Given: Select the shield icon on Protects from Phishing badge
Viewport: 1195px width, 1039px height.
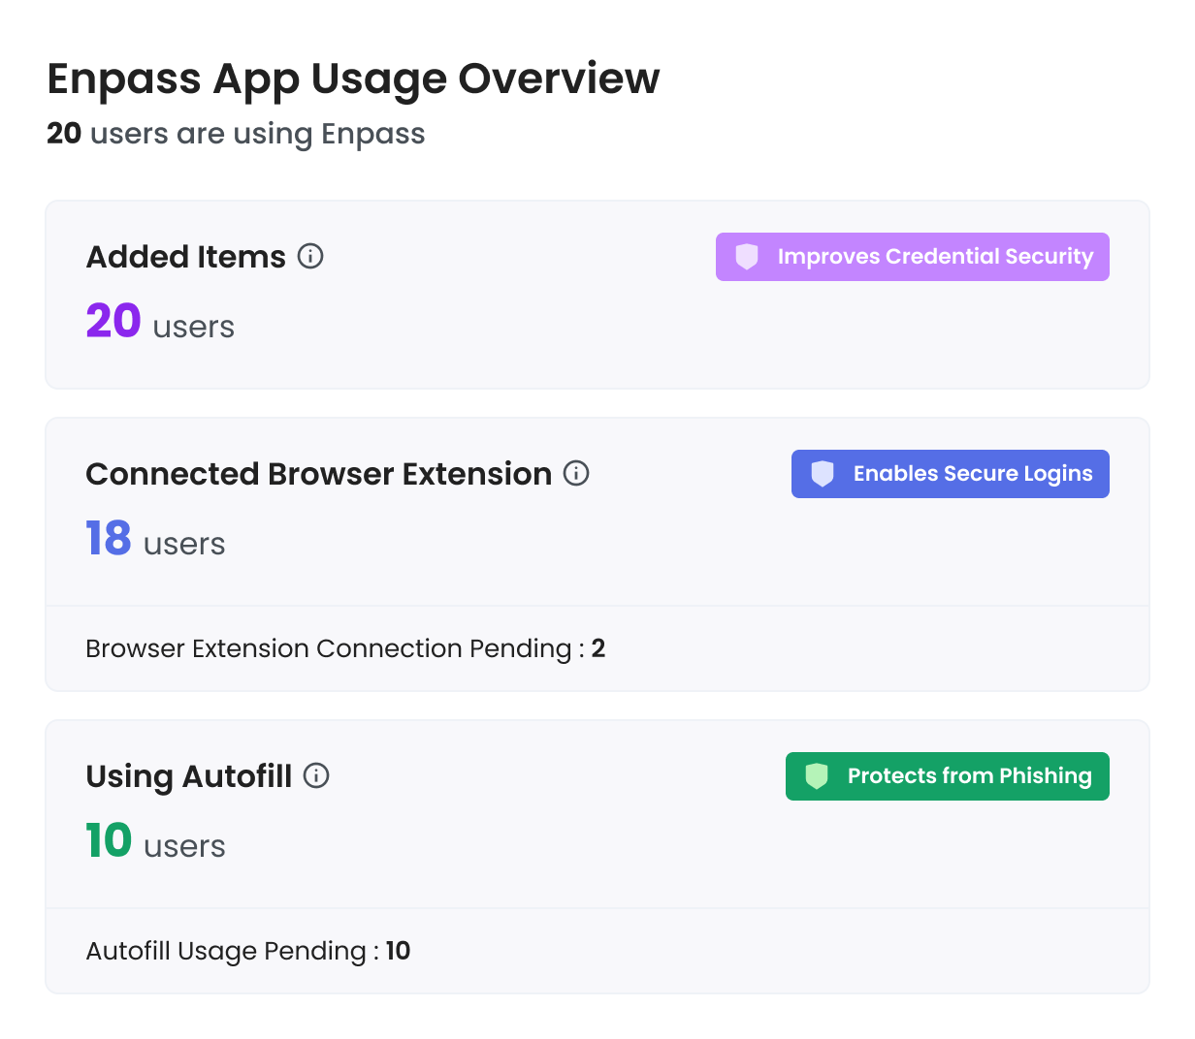Looking at the screenshot, I should click(x=815, y=775).
